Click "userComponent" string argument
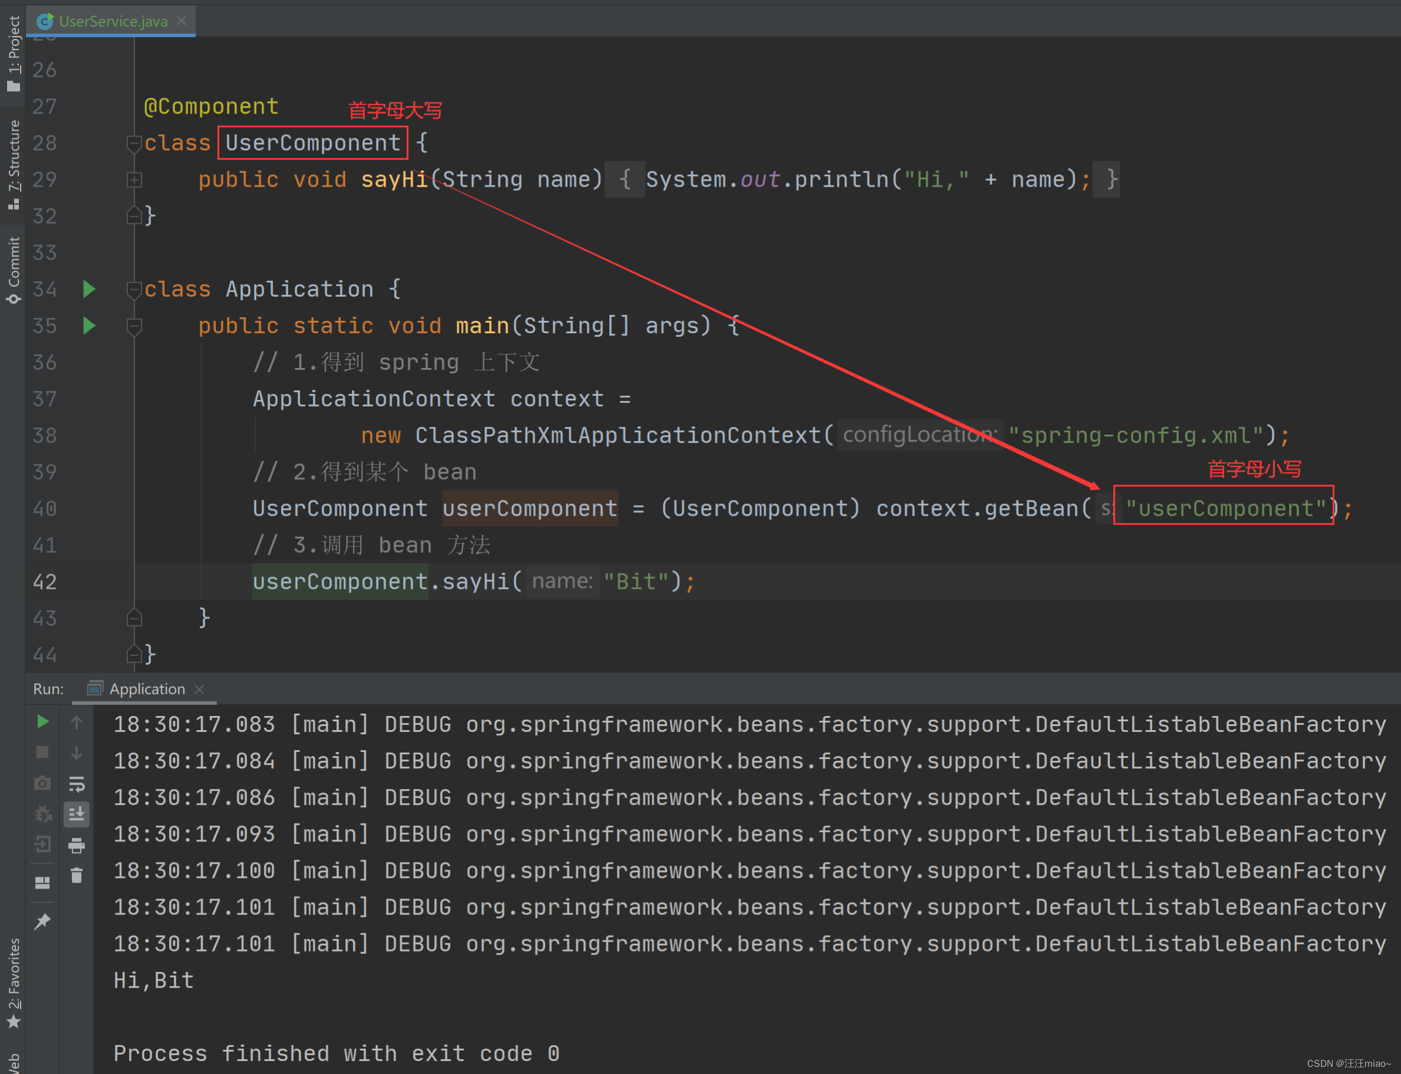The image size is (1401, 1074). pos(1225,508)
